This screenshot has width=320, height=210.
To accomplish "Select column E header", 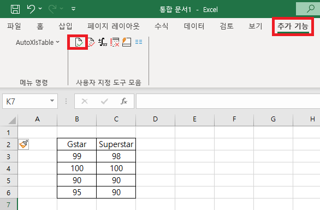I will click(x=195, y=119).
